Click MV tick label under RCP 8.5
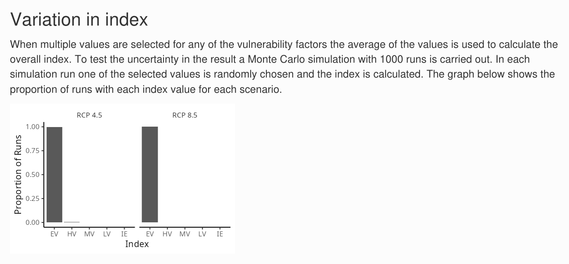Screen dimensions: 569x264 click(x=185, y=234)
